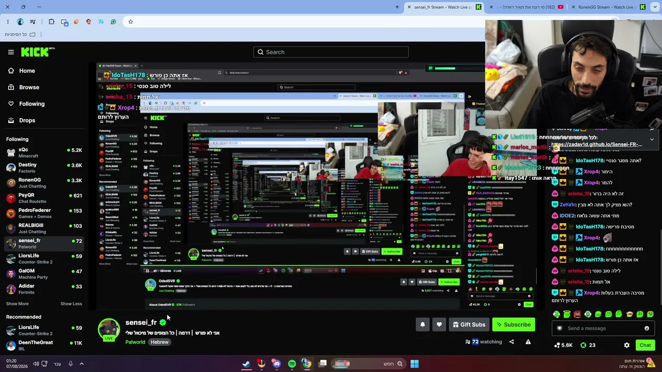Open Discord from the taskbar
The height and width of the screenshot is (372, 662).
pos(277,364)
